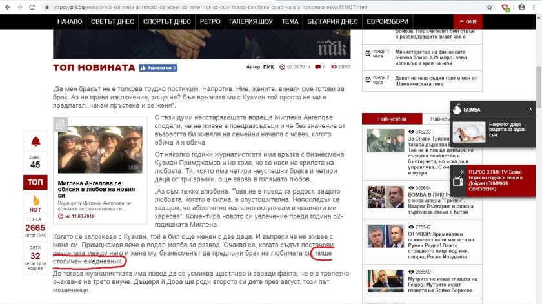Click the bell notifications icon in left sidebar
This screenshot has width=542, height=304.
click(35, 142)
